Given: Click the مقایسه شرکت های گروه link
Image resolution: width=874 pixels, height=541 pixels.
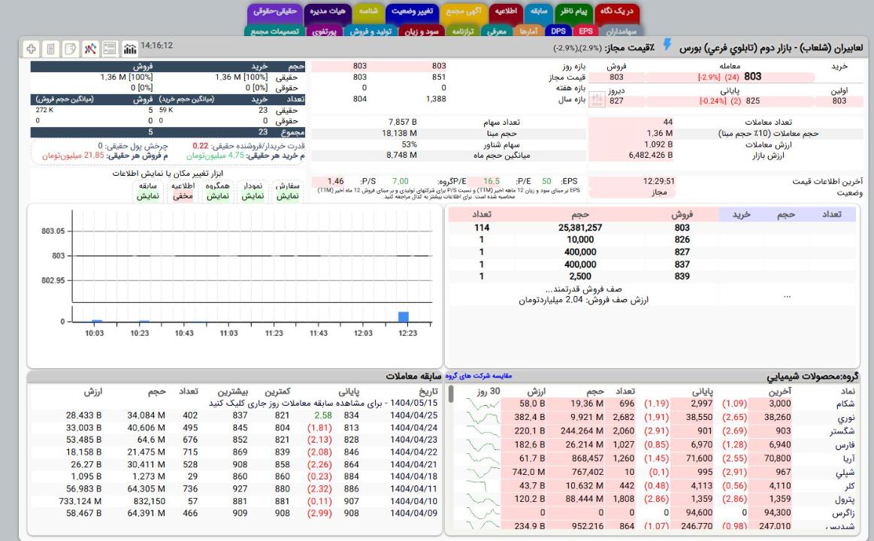Looking at the screenshot, I should point(478,376).
